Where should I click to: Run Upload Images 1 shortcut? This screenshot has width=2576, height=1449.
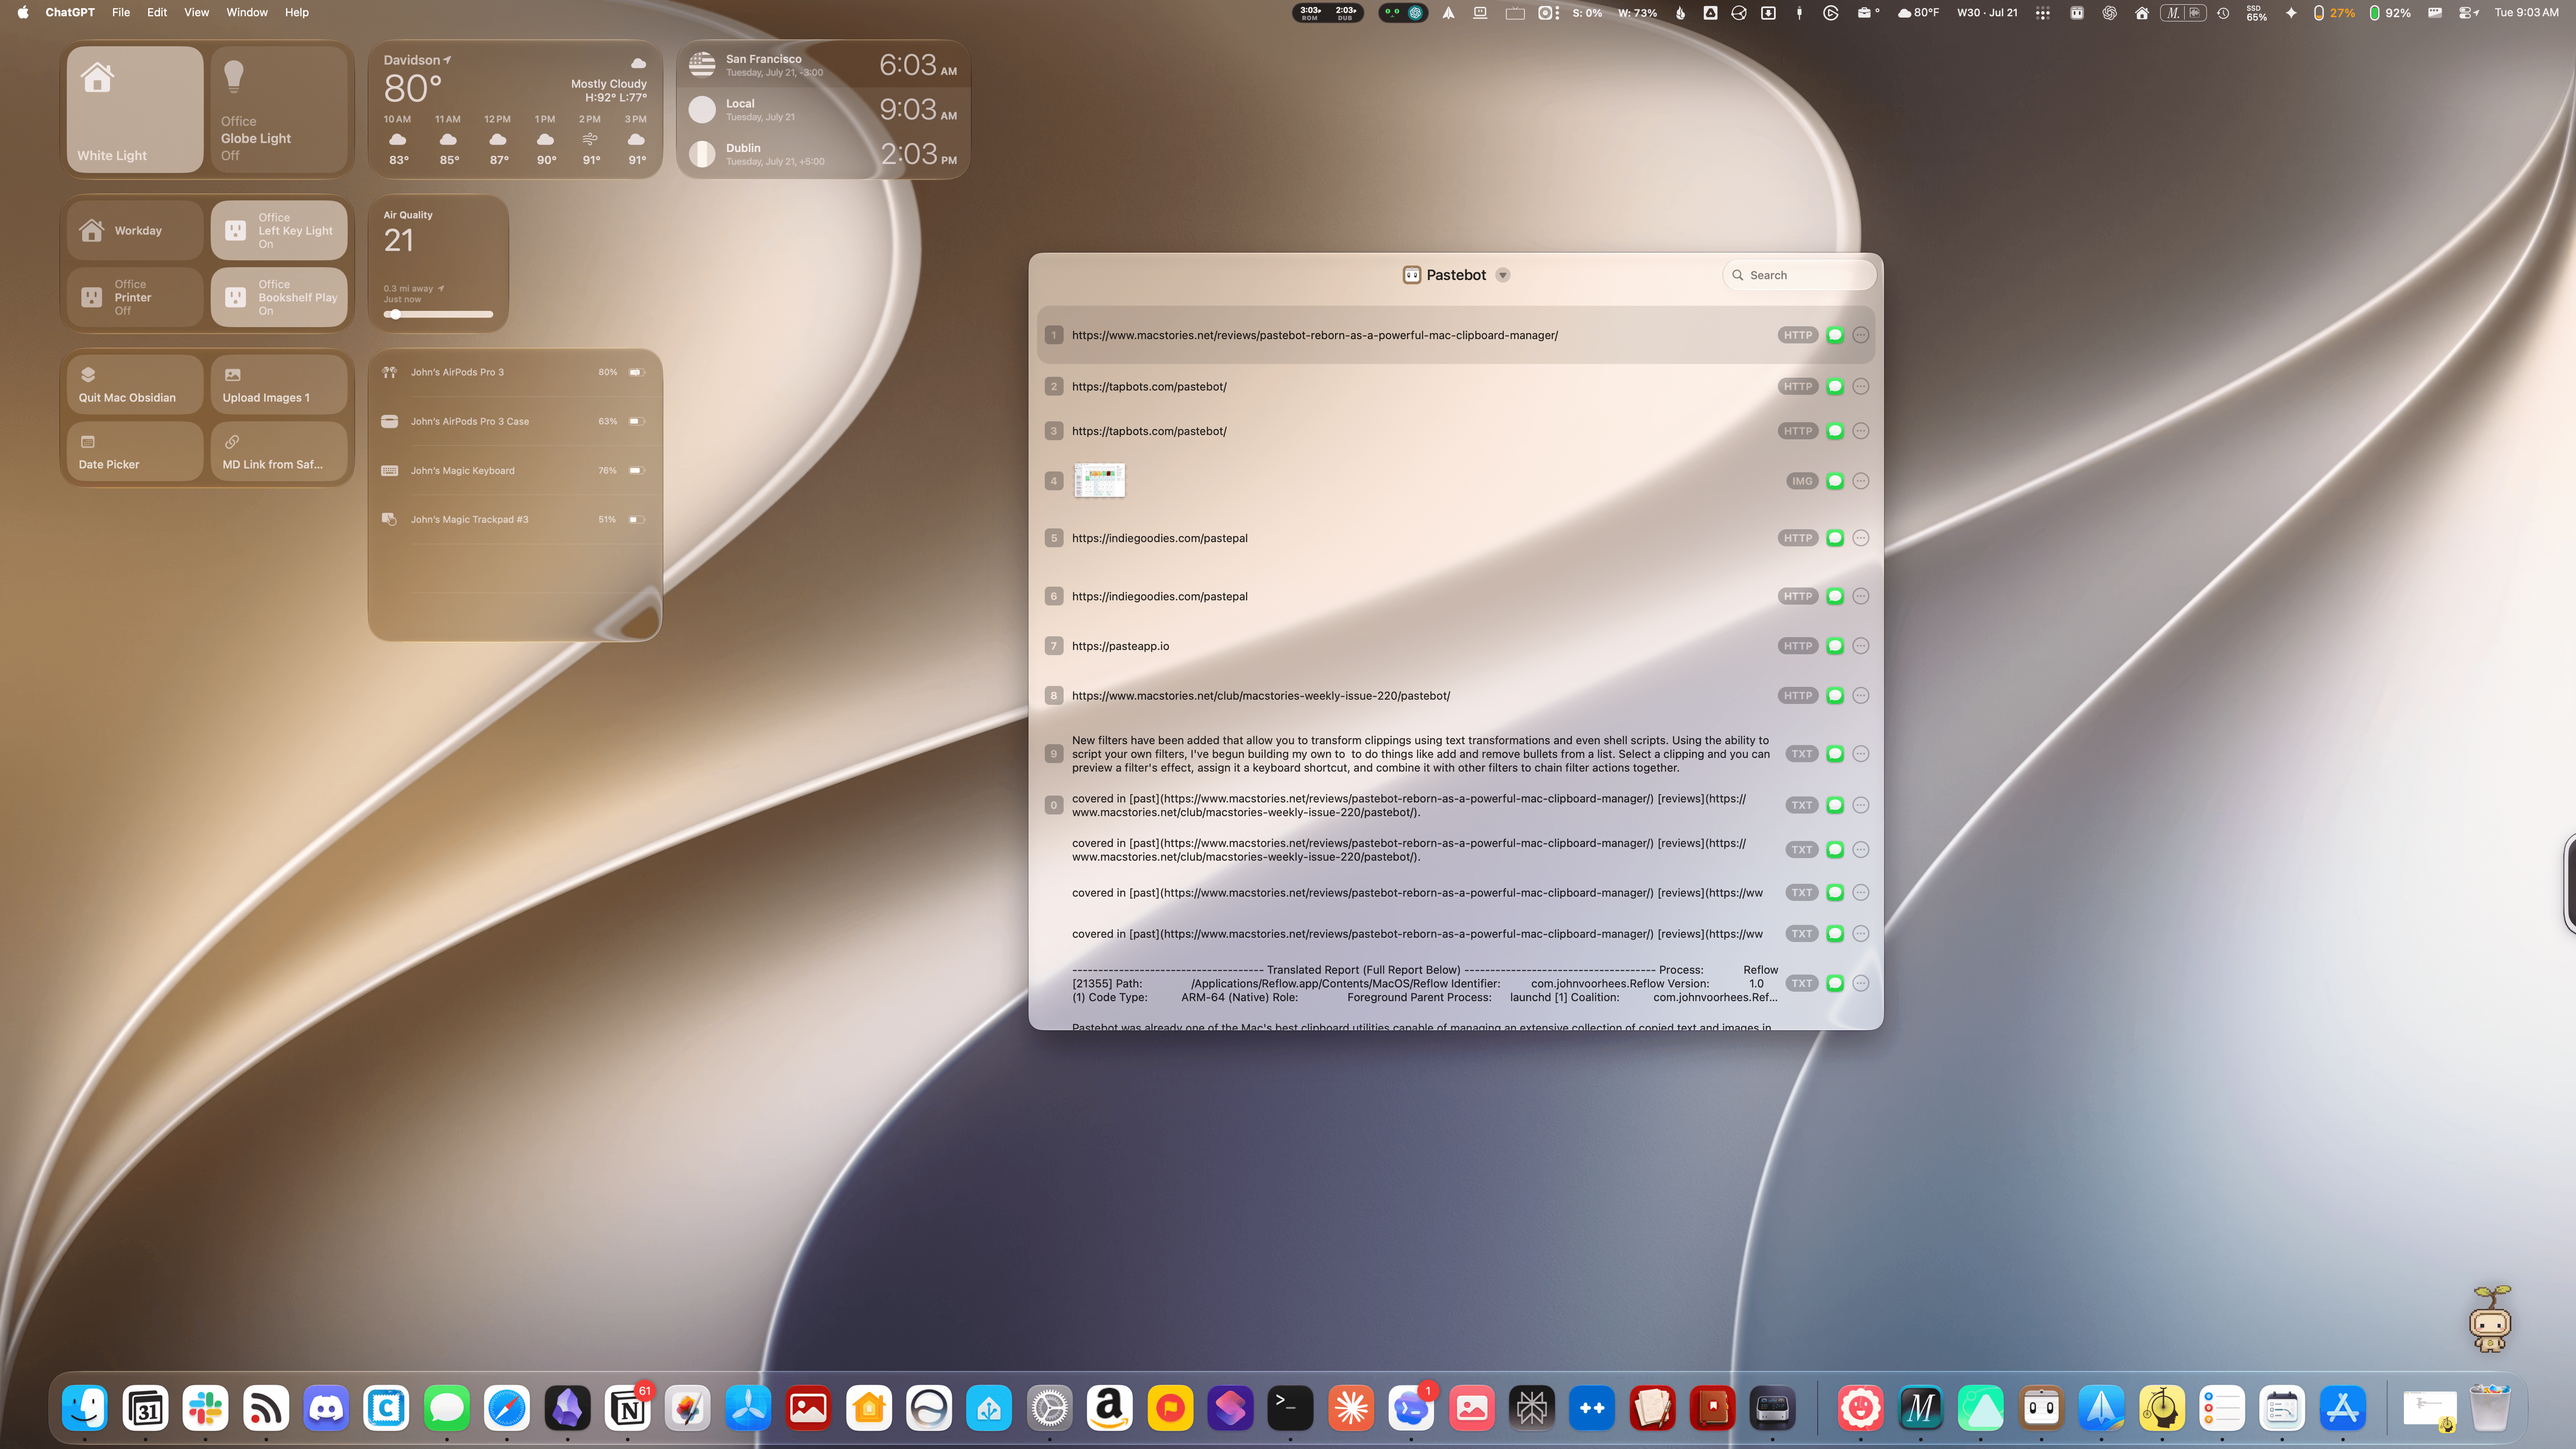(279, 385)
